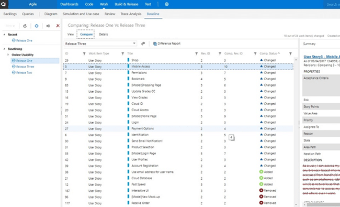Image resolution: width=340 pixels, height=207 pixels.
Task: Open the Code menu
Action: [x=89, y=4]
